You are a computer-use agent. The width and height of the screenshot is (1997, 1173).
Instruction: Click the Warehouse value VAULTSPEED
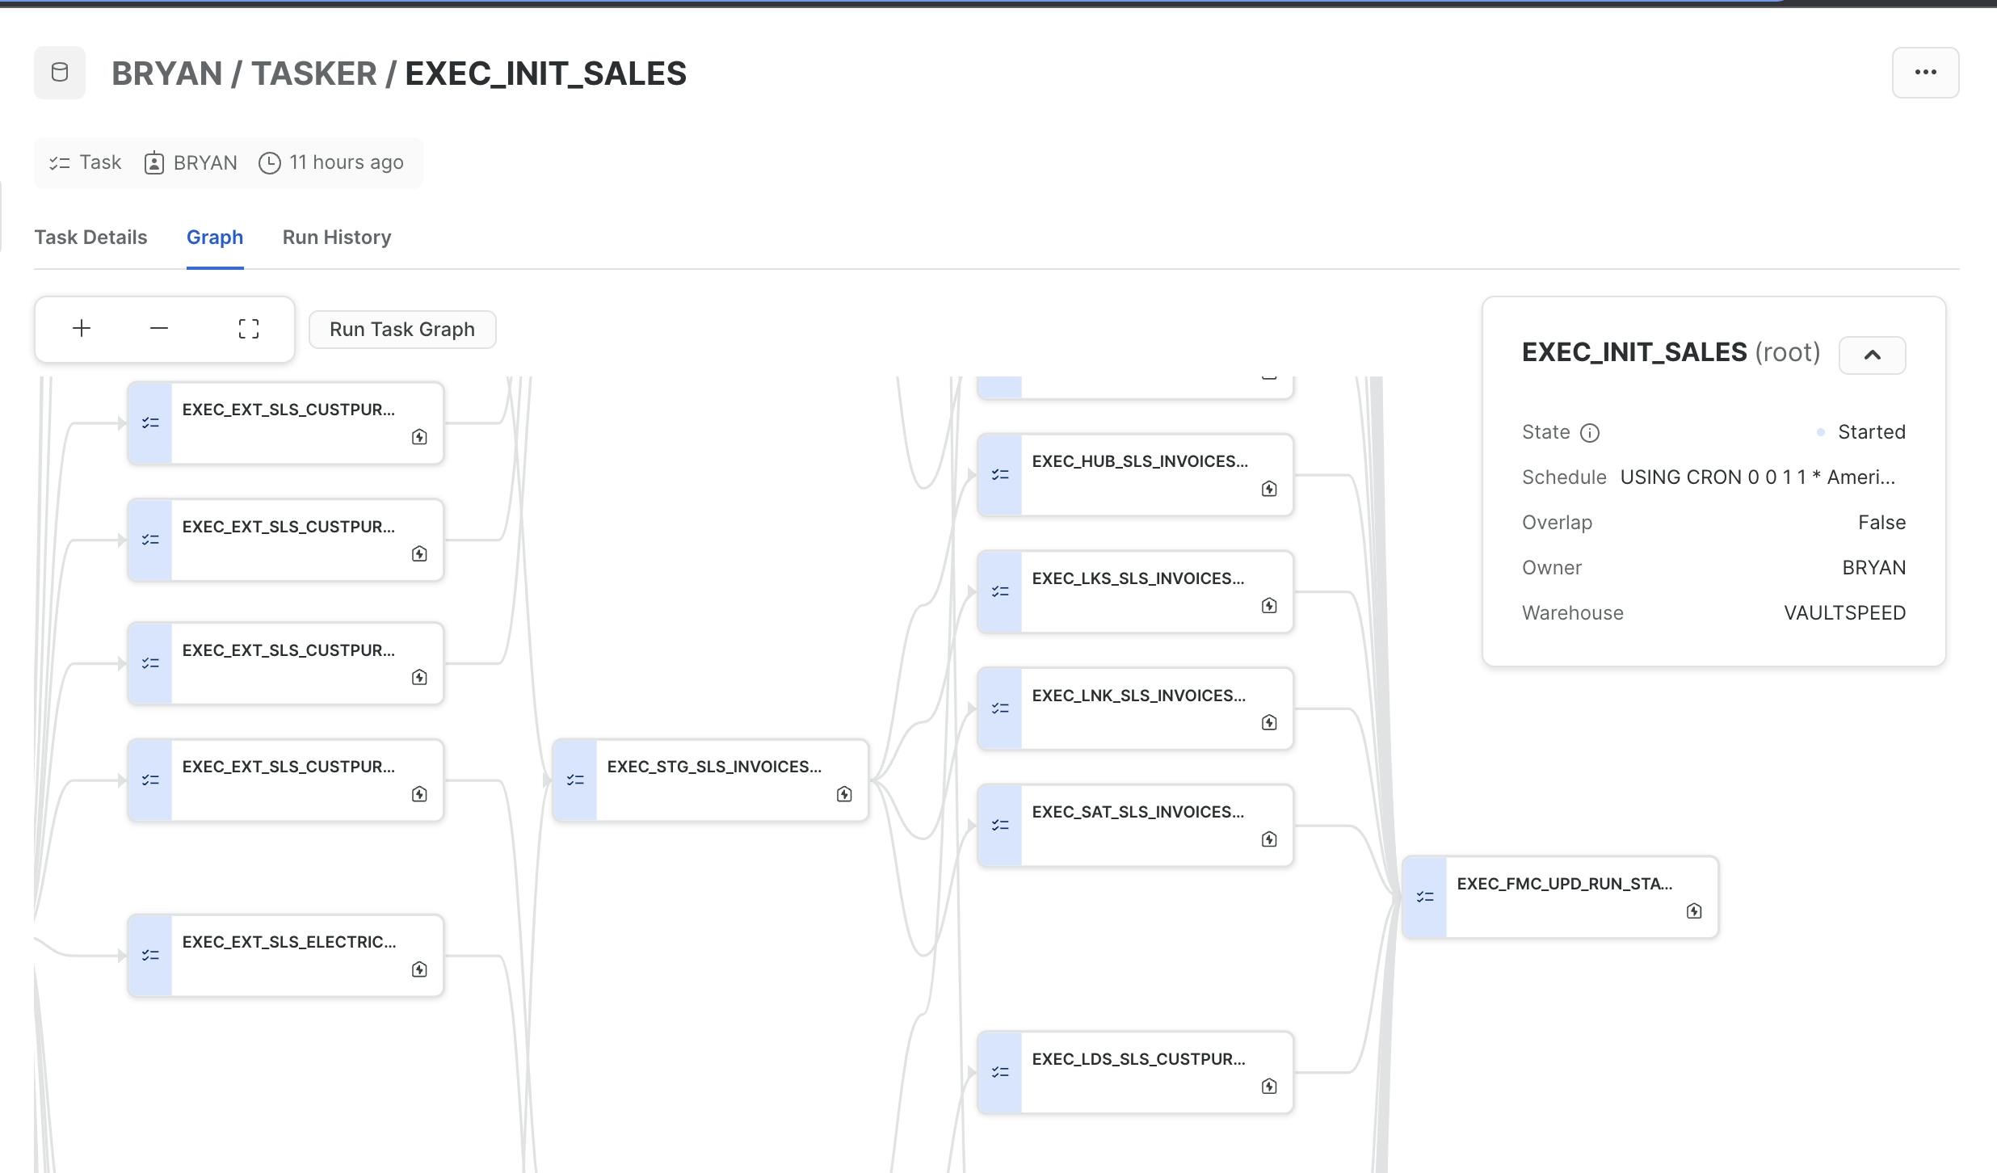coord(1844,613)
